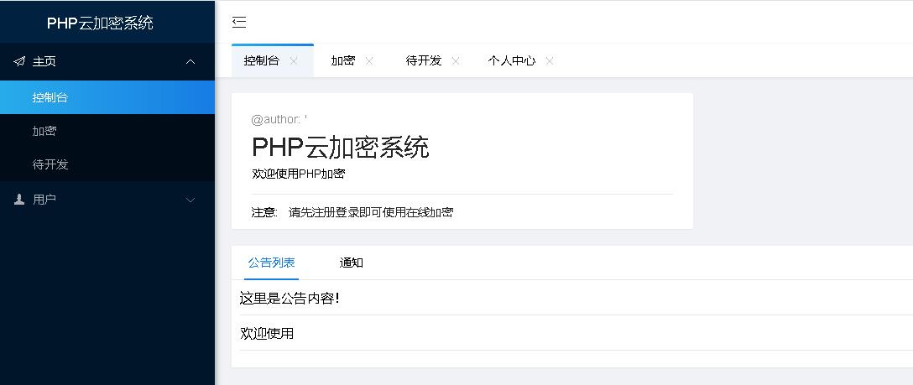This screenshot has height=385, width=913.
Task: Close the 个人中心 tab
Action: tap(550, 60)
